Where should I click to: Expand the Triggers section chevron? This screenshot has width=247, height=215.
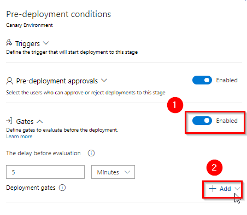click(x=46, y=43)
